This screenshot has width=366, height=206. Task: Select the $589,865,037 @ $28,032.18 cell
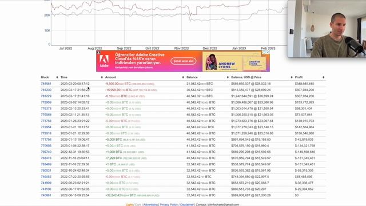coord(251,84)
